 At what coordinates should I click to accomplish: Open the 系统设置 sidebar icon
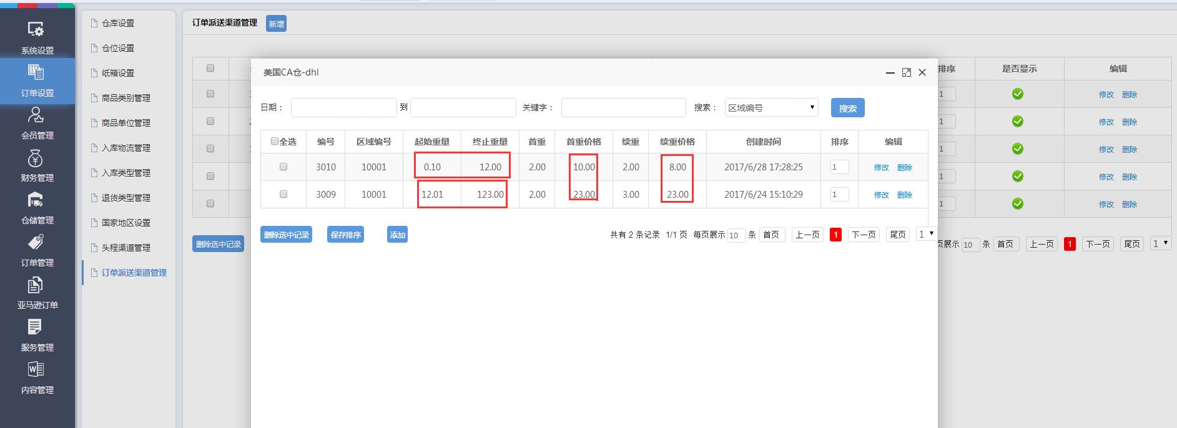coord(36,29)
